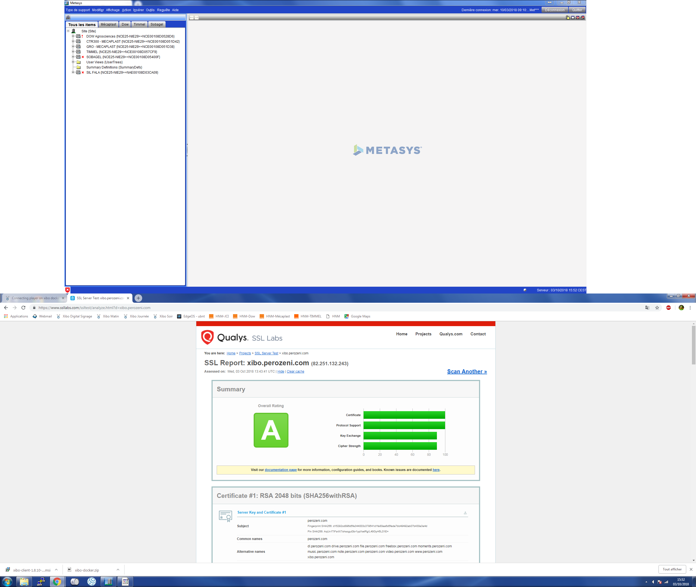Click the documentation page link

[281, 470]
